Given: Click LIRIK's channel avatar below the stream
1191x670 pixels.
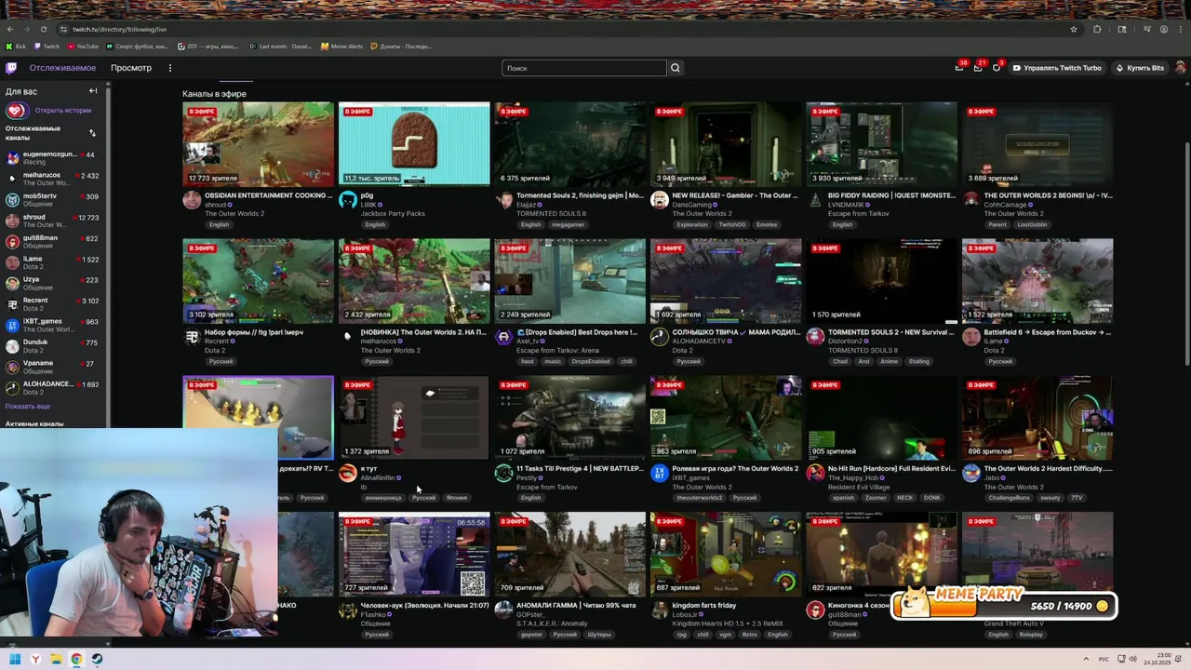Looking at the screenshot, I should click(x=348, y=200).
